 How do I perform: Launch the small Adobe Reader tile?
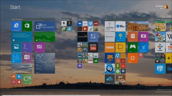[123, 61]
